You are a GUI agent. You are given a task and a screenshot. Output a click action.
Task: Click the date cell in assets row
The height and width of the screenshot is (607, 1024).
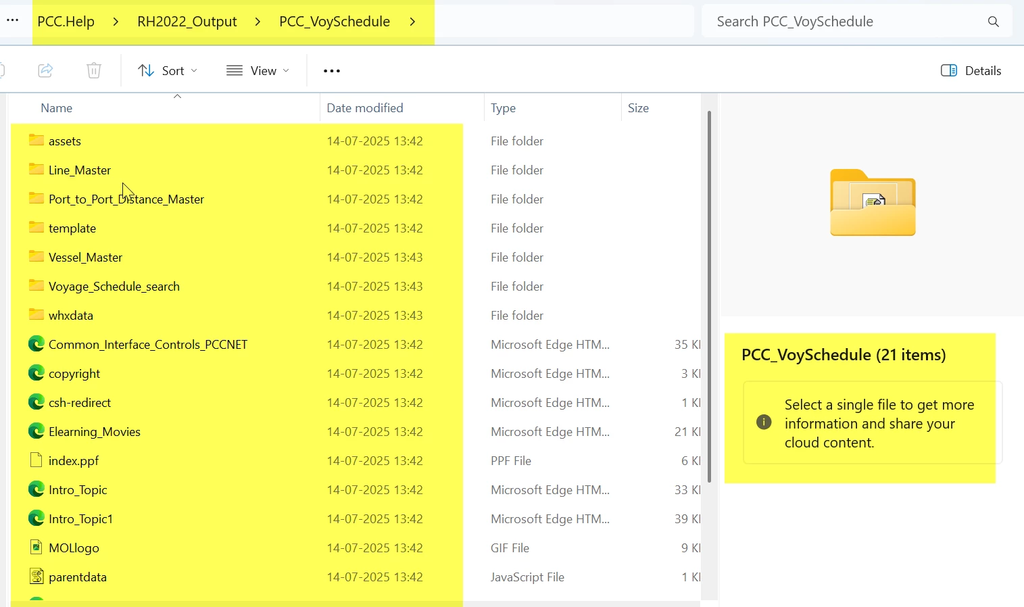click(x=375, y=141)
